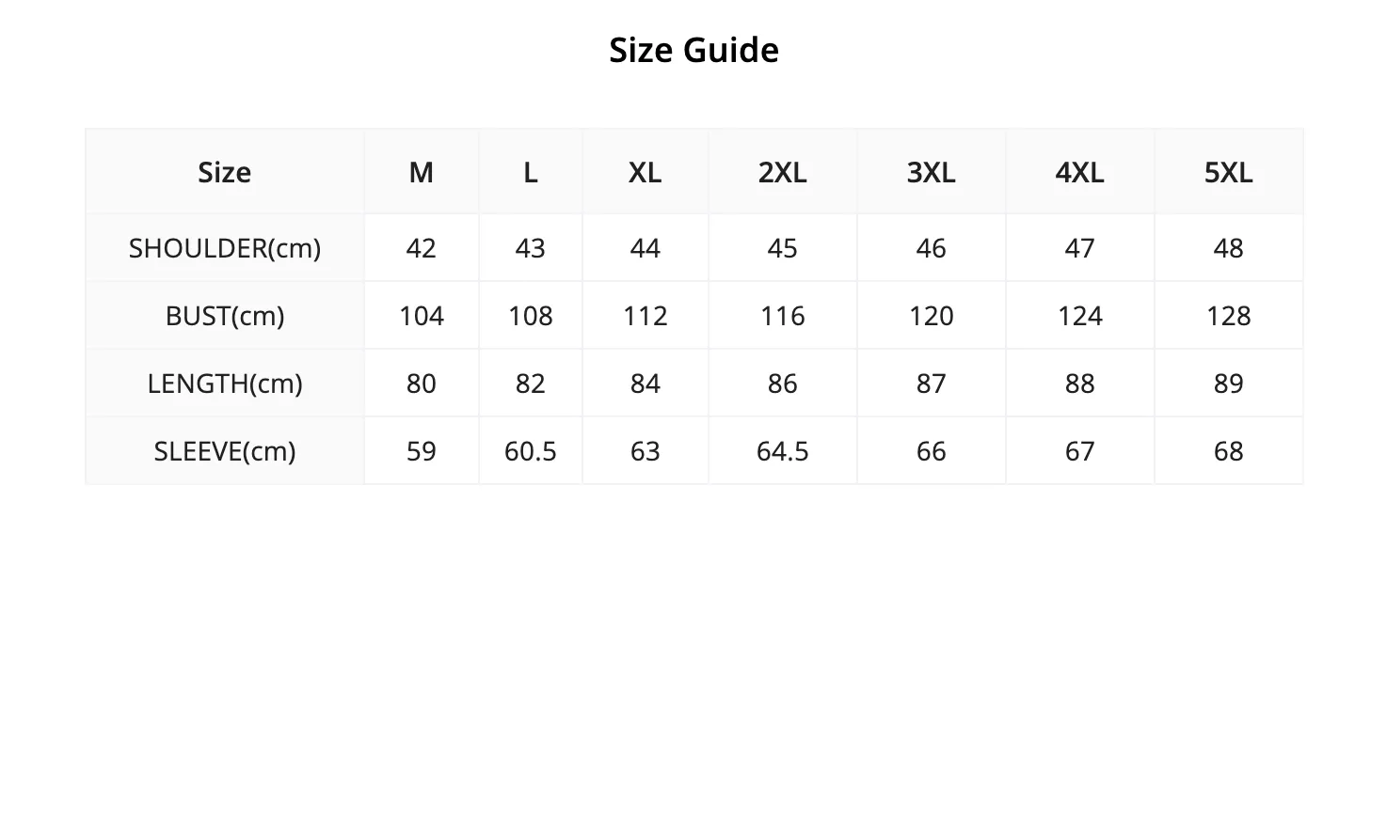Screen dimensions: 1387x814
Task: Click the sleeve value 64.5 cell
Action: (x=783, y=451)
